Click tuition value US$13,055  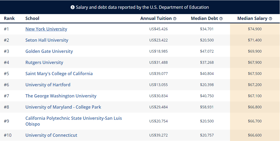click(158, 85)
